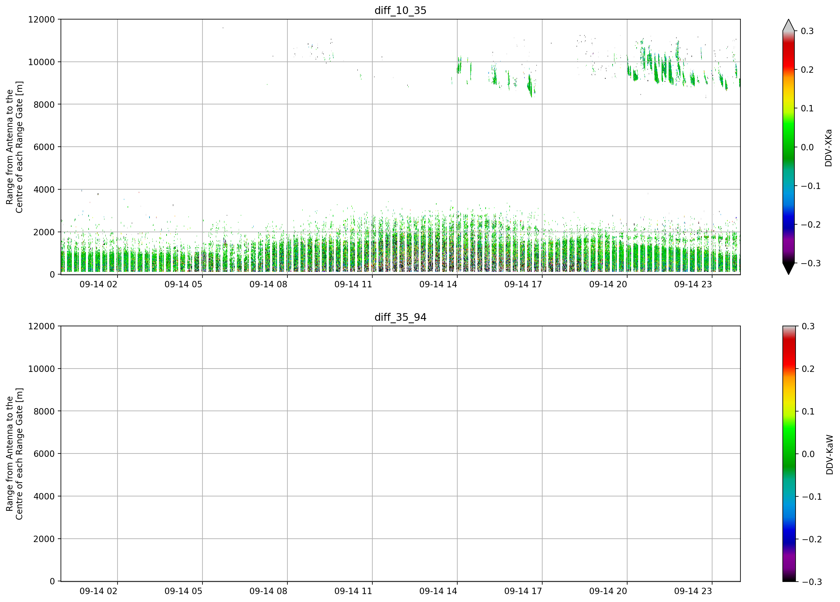Select the DDV-XKa colorbar label
This screenshot has height=602, width=840.
point(828,148)
